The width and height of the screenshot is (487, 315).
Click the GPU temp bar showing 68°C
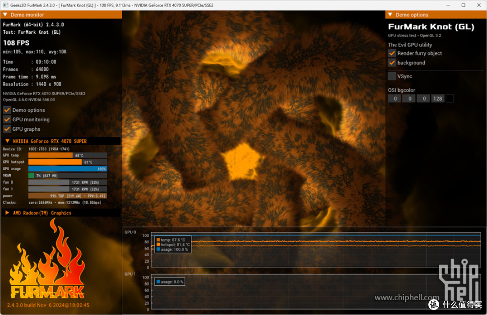pyautogui.click(x=68, y=155)
